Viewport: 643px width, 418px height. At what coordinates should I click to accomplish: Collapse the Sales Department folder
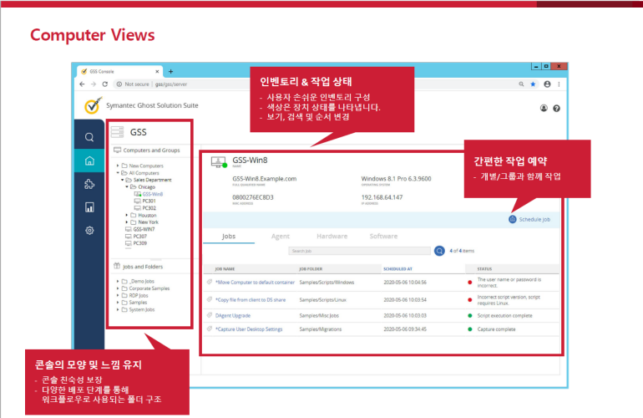coord(122,180)
